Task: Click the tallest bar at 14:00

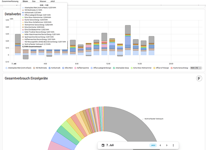Action: (x=128, y=40)
